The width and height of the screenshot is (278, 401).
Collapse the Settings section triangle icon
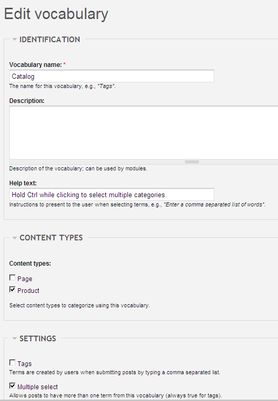click(x=14, y=339)
